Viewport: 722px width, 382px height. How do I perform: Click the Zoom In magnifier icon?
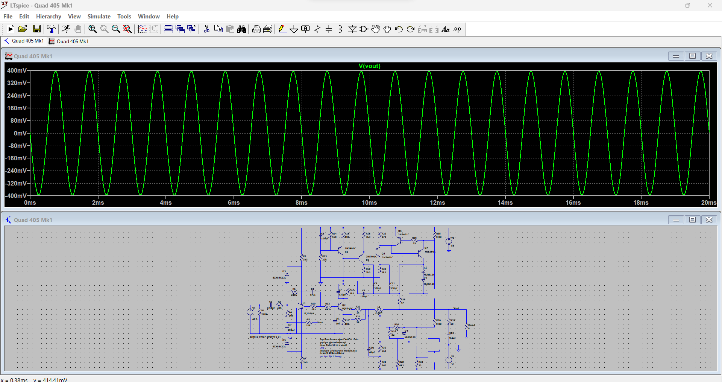(x=93, y=29)
